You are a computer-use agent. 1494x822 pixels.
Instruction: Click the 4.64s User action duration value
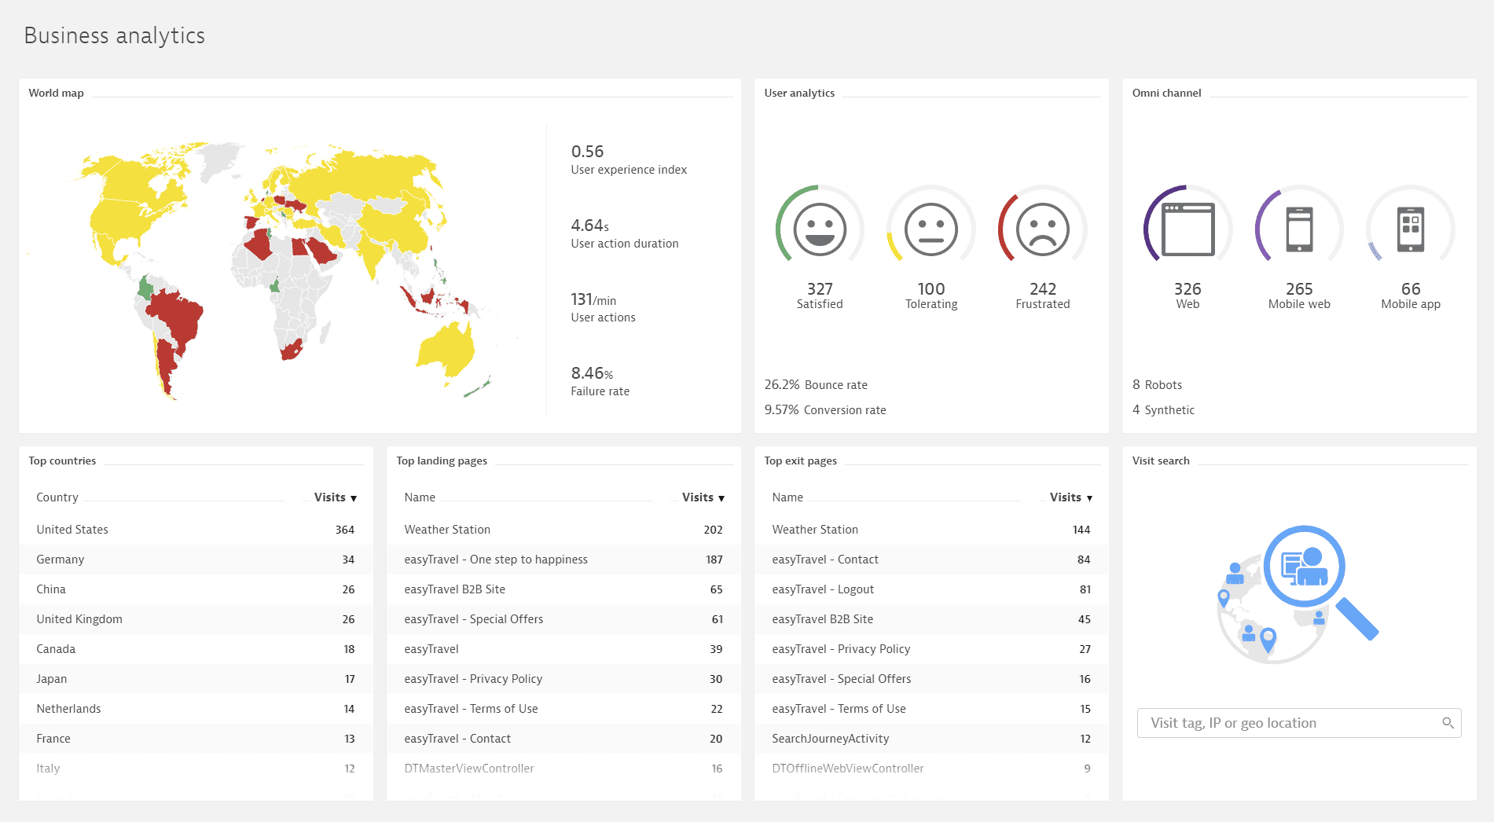tap(589, 226)
